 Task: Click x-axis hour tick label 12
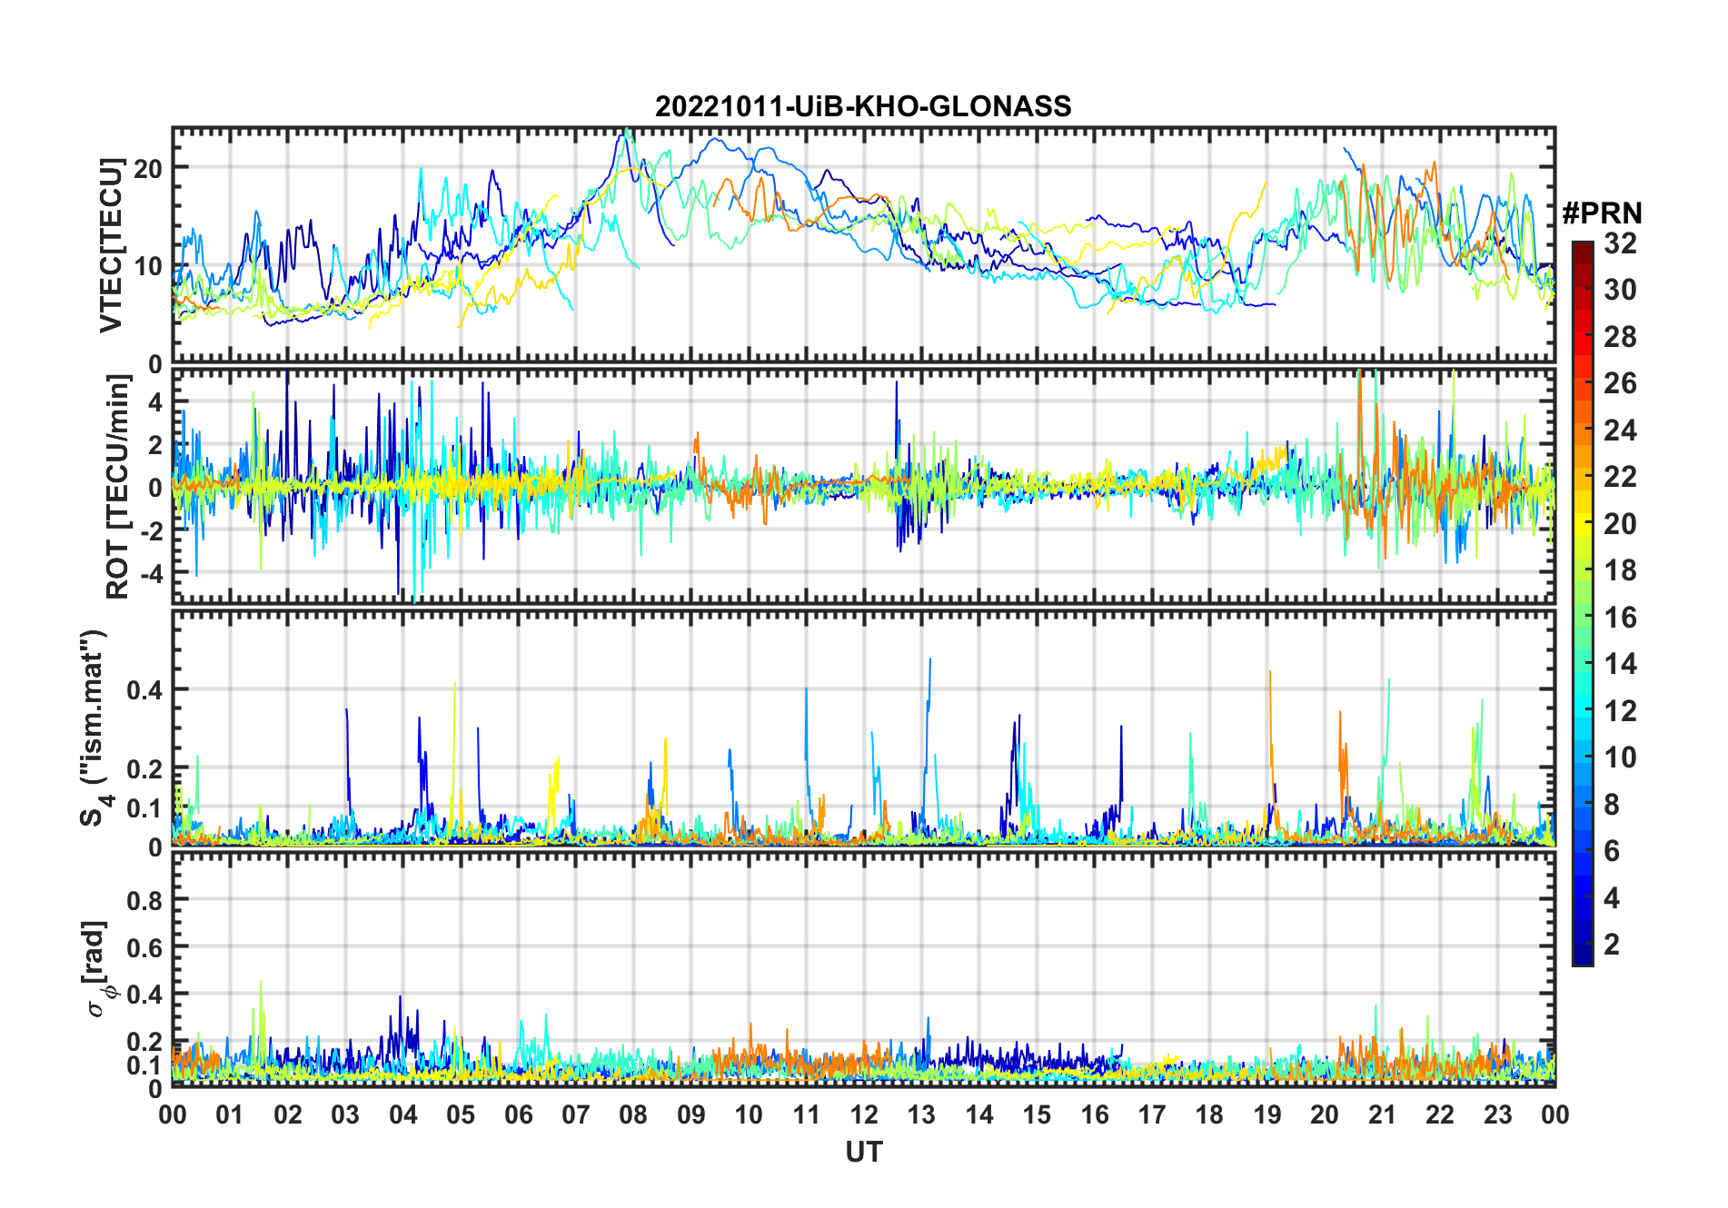pos(864,1114)
